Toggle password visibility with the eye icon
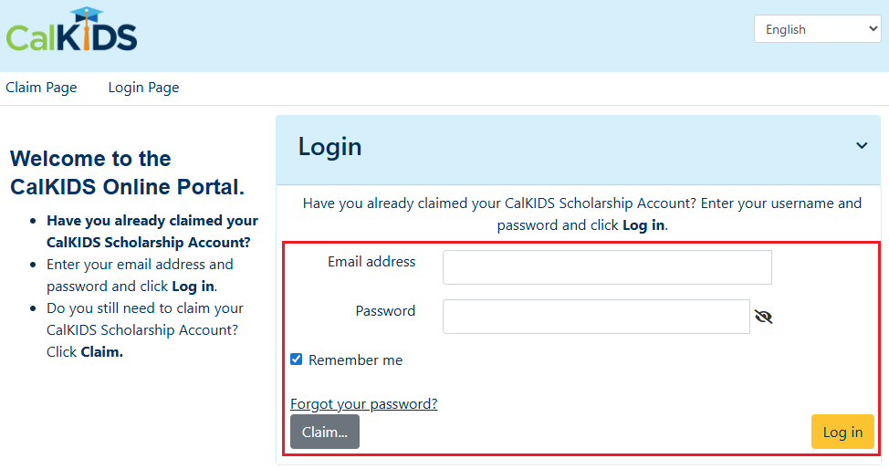Viewport: 889px width, 469px height. pos(764,317)
